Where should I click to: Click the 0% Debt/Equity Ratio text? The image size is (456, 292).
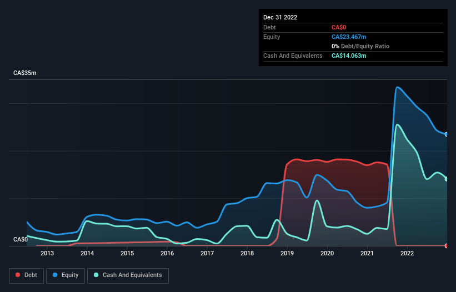(360, 46)
